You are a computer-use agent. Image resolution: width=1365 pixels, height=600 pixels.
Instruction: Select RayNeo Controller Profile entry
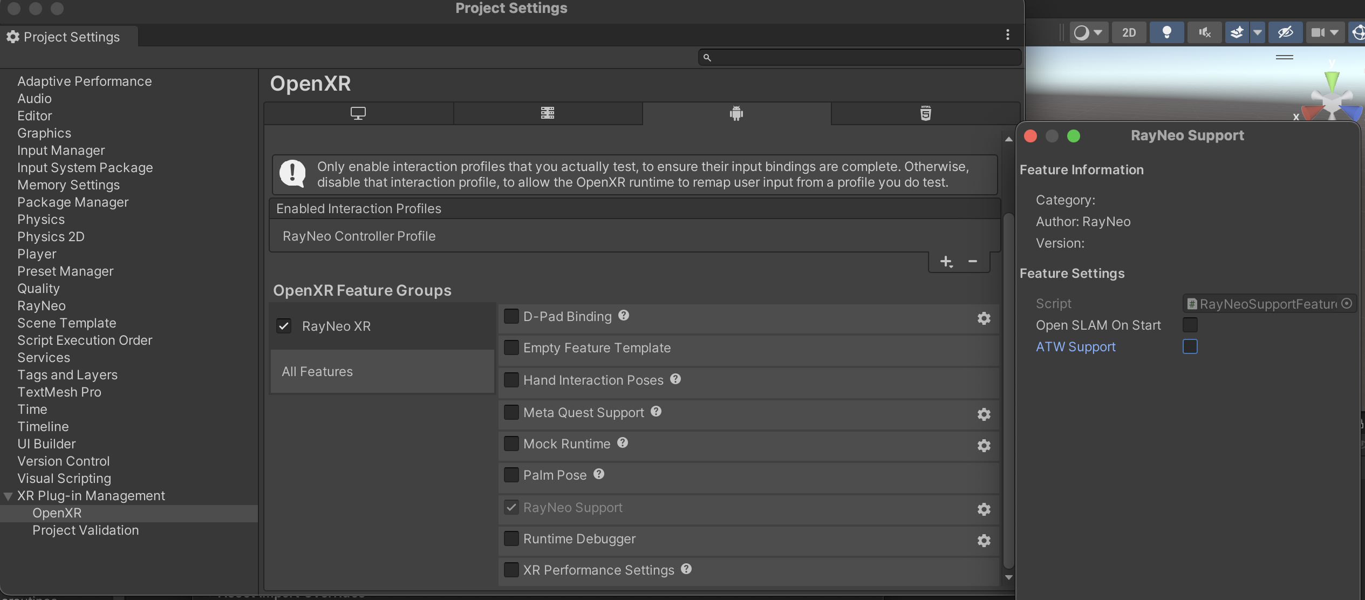tap(634, 236)
